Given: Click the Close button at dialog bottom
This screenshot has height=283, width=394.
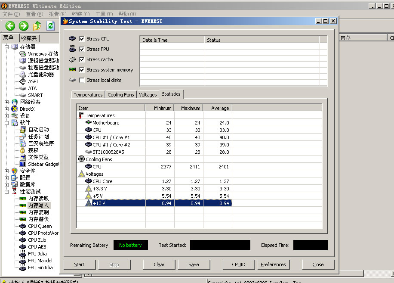Looking at the screenshot, I should point(318,264).
